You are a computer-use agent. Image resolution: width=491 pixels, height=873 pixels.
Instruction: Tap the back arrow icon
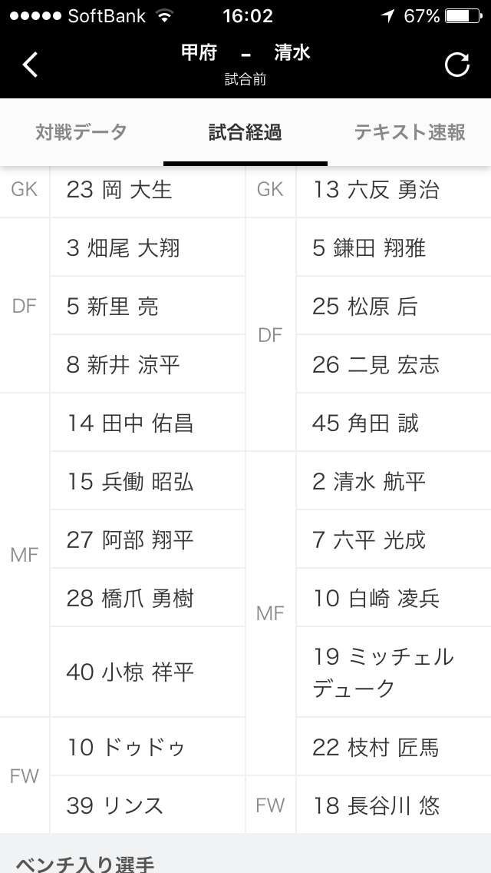pyautogui.click(x=30, y=65)
